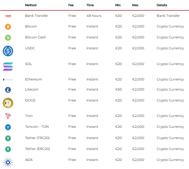Choose the blue USDC coin icon
Screen dimensions: 189x169
pos(8,51)
